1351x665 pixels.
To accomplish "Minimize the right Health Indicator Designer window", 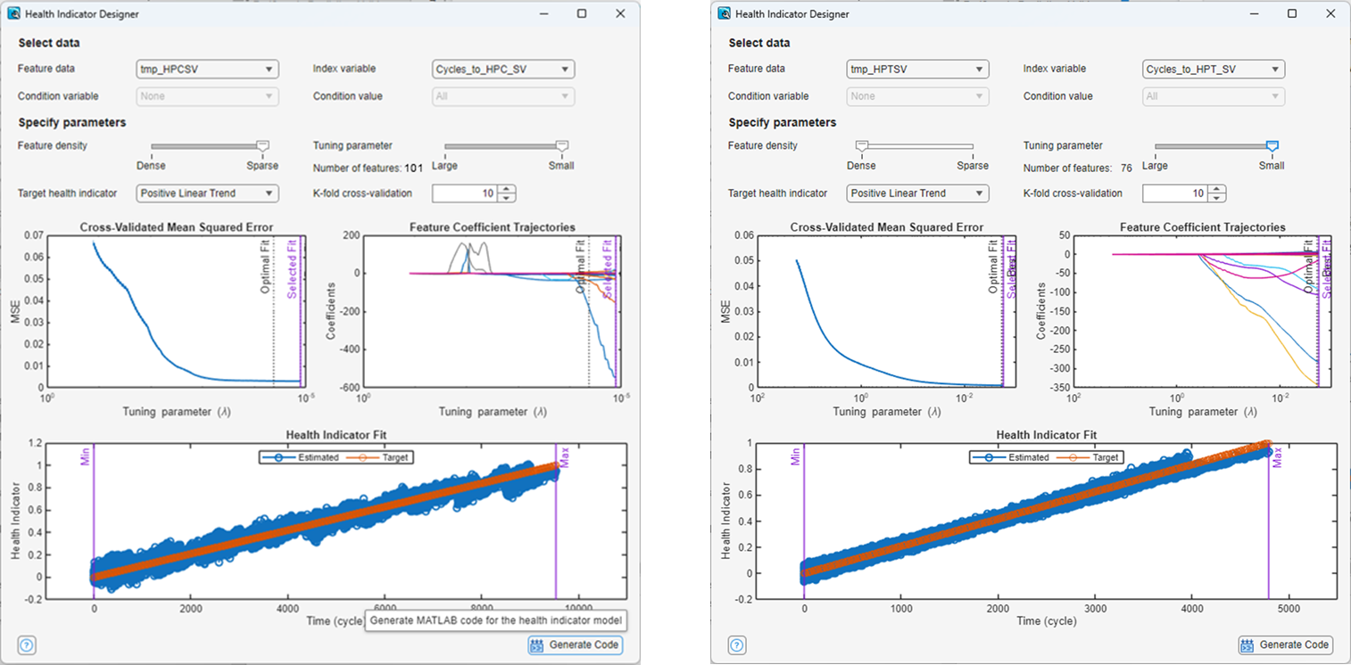I will pyautogui.click(x=1252, y=14).
